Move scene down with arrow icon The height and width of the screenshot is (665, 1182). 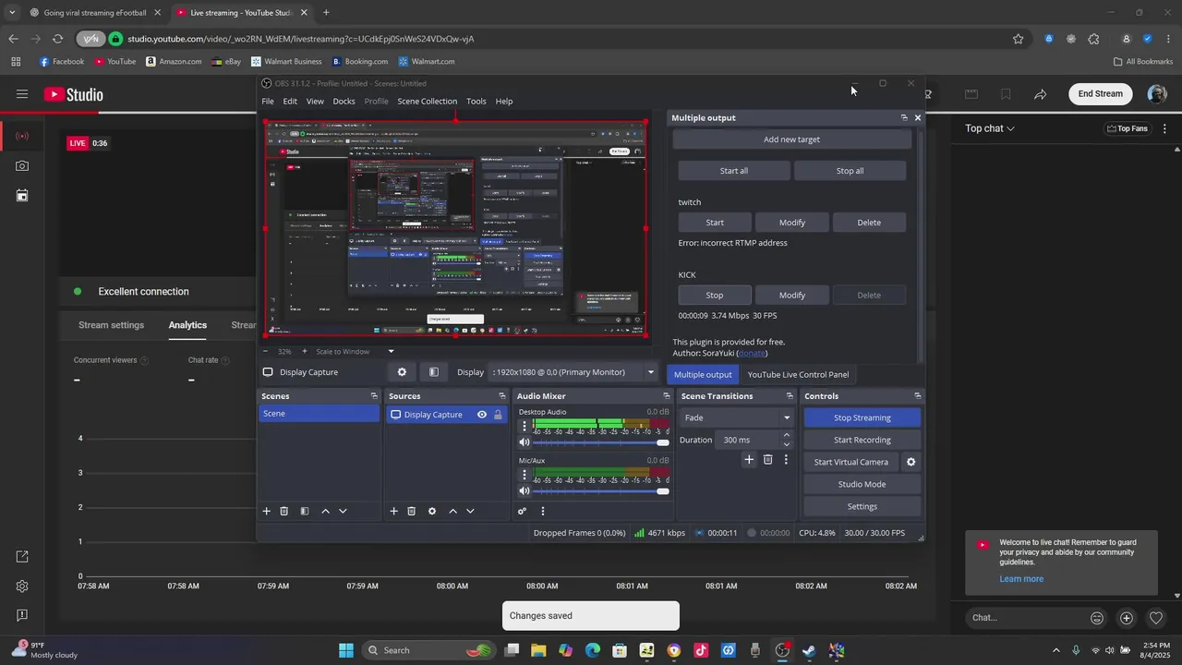343,511
